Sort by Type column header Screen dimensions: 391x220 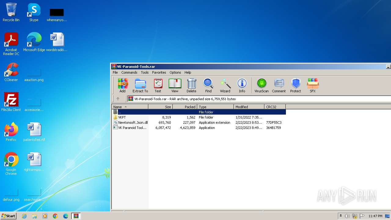click(216, 107)
